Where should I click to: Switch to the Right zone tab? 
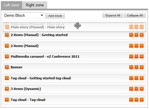tap(35, 5)
